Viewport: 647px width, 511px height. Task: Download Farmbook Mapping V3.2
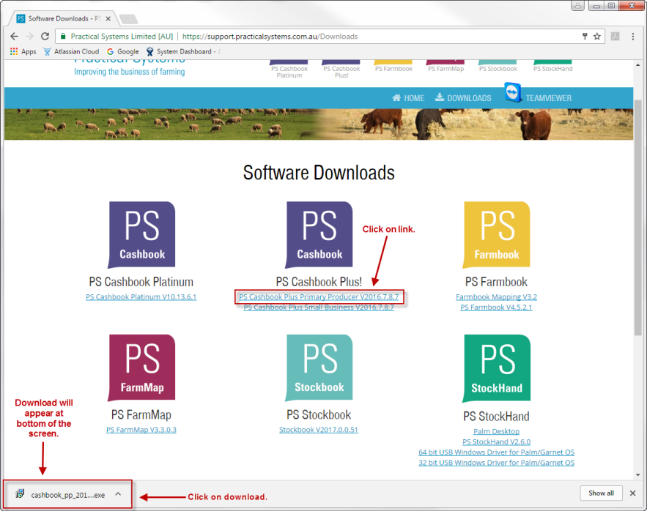(496, 296)
